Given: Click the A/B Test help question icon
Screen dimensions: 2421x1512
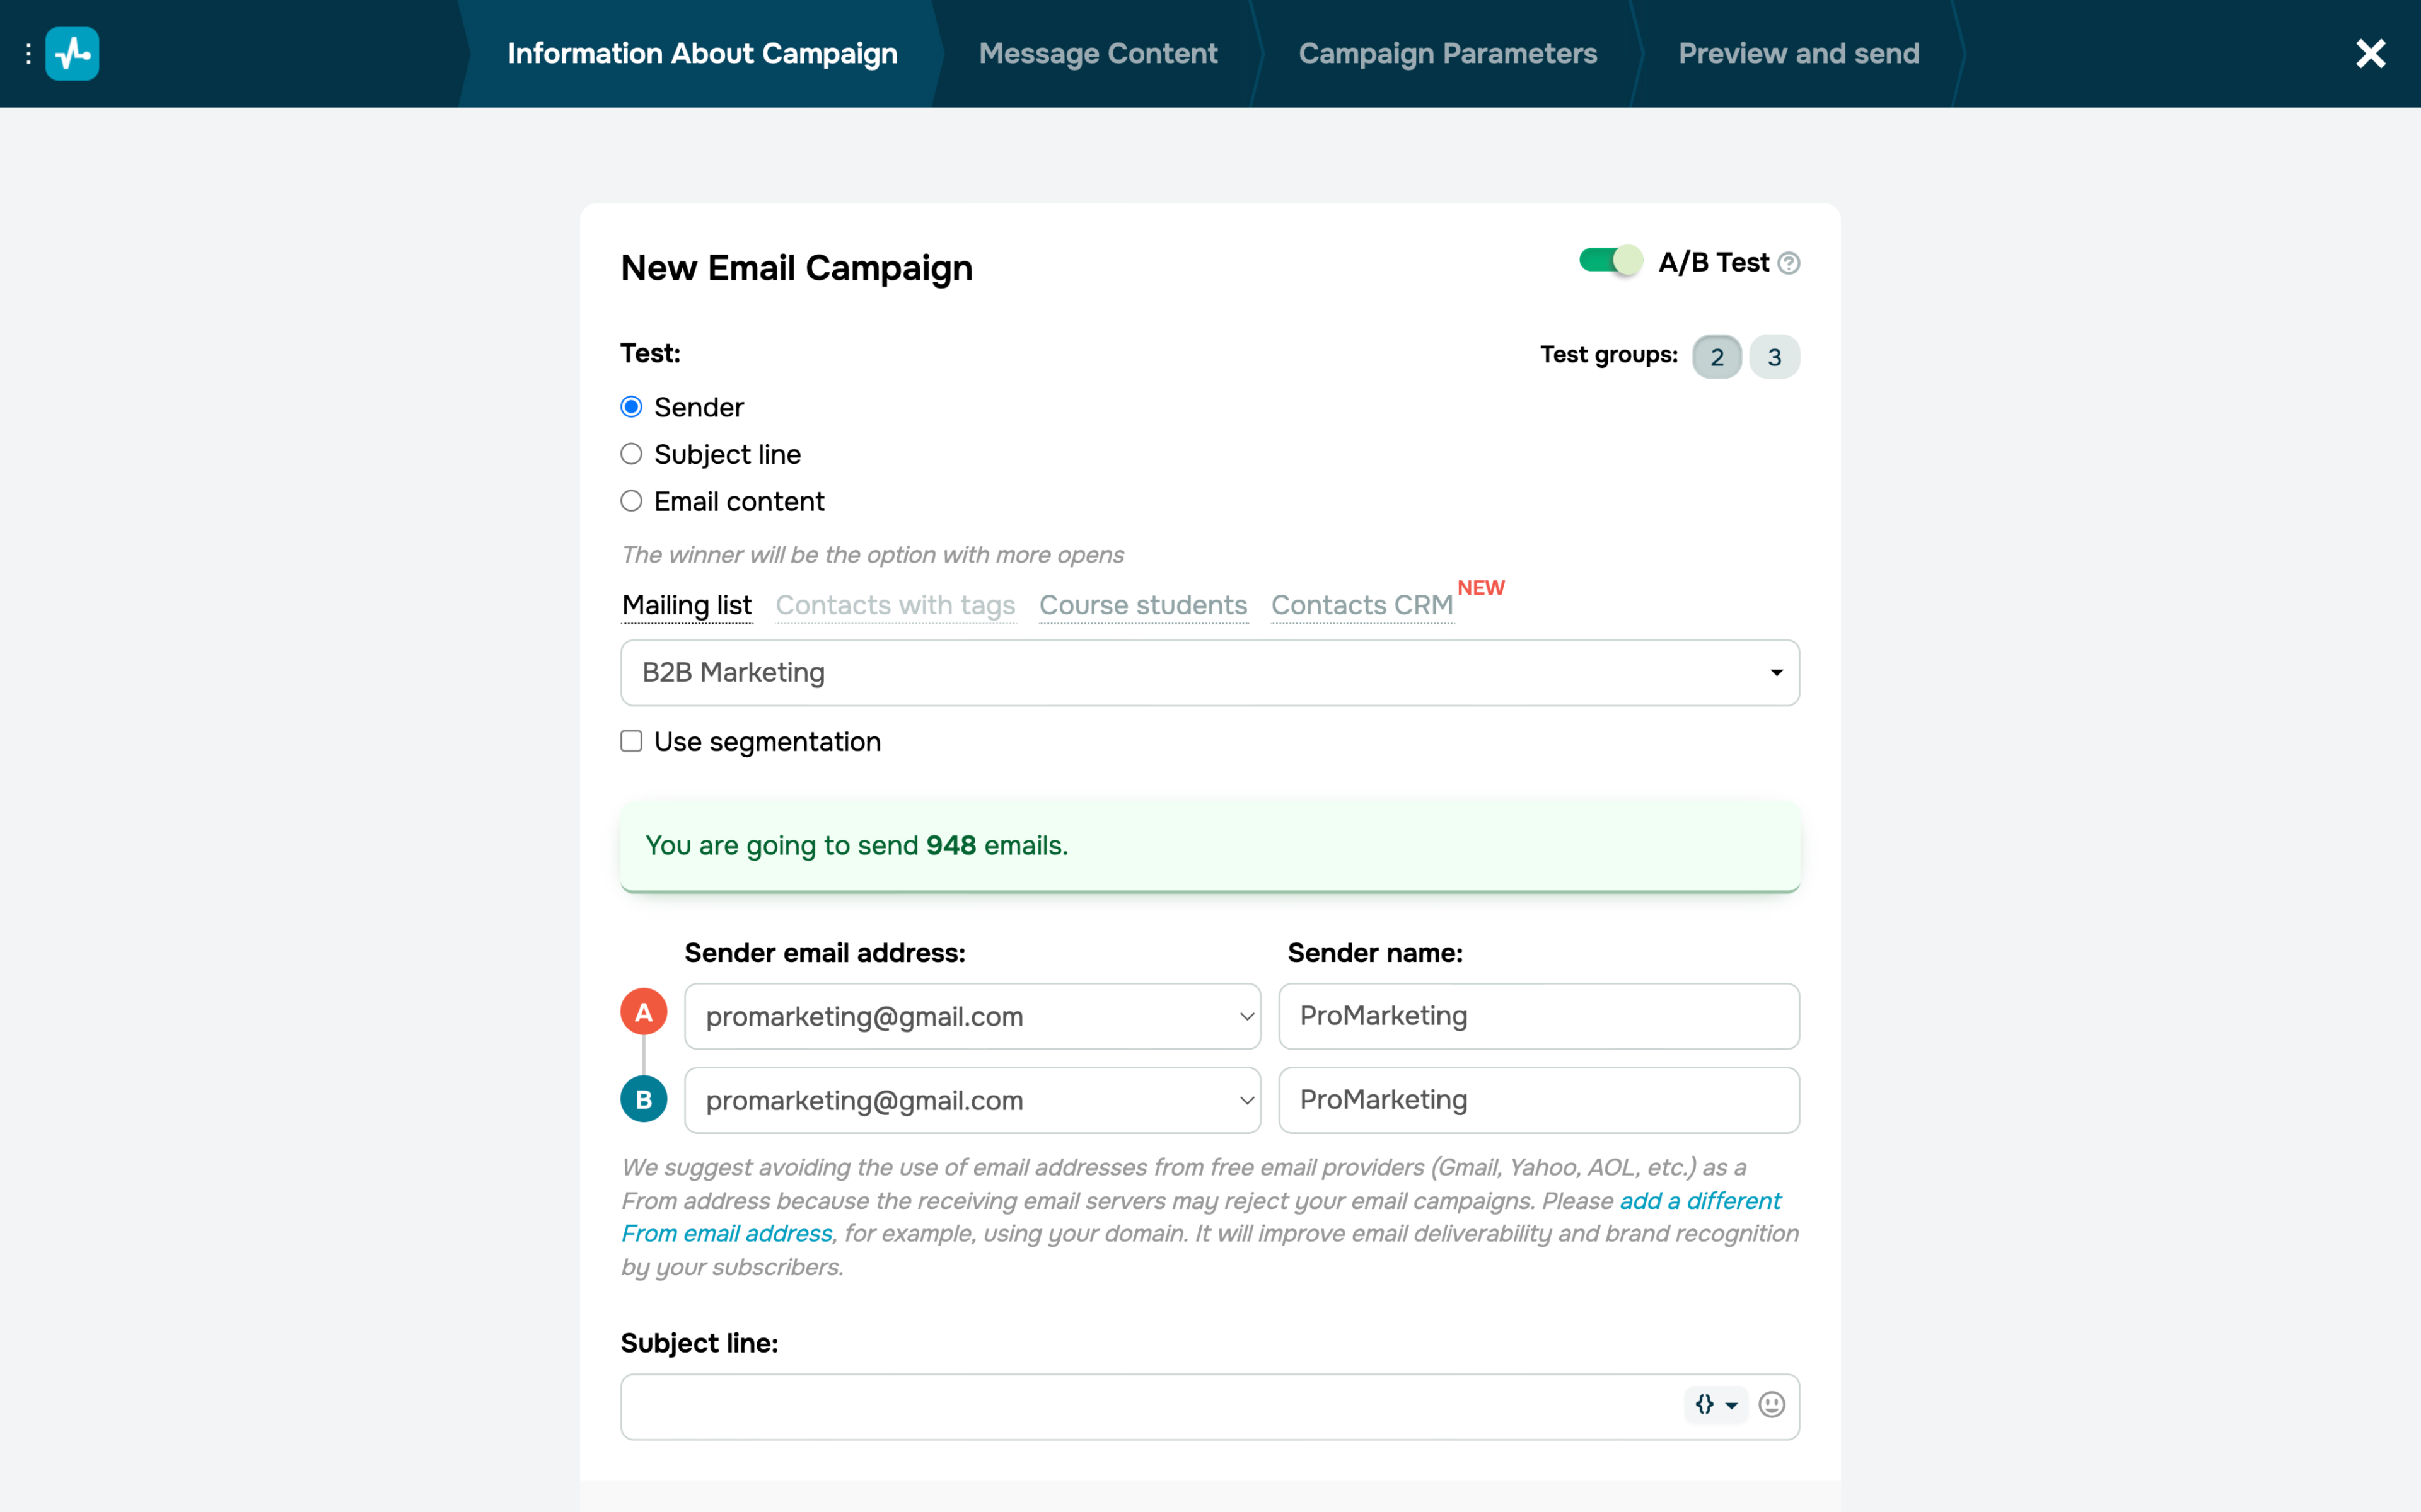Looking at the screenshot, I should point(1789,263).
